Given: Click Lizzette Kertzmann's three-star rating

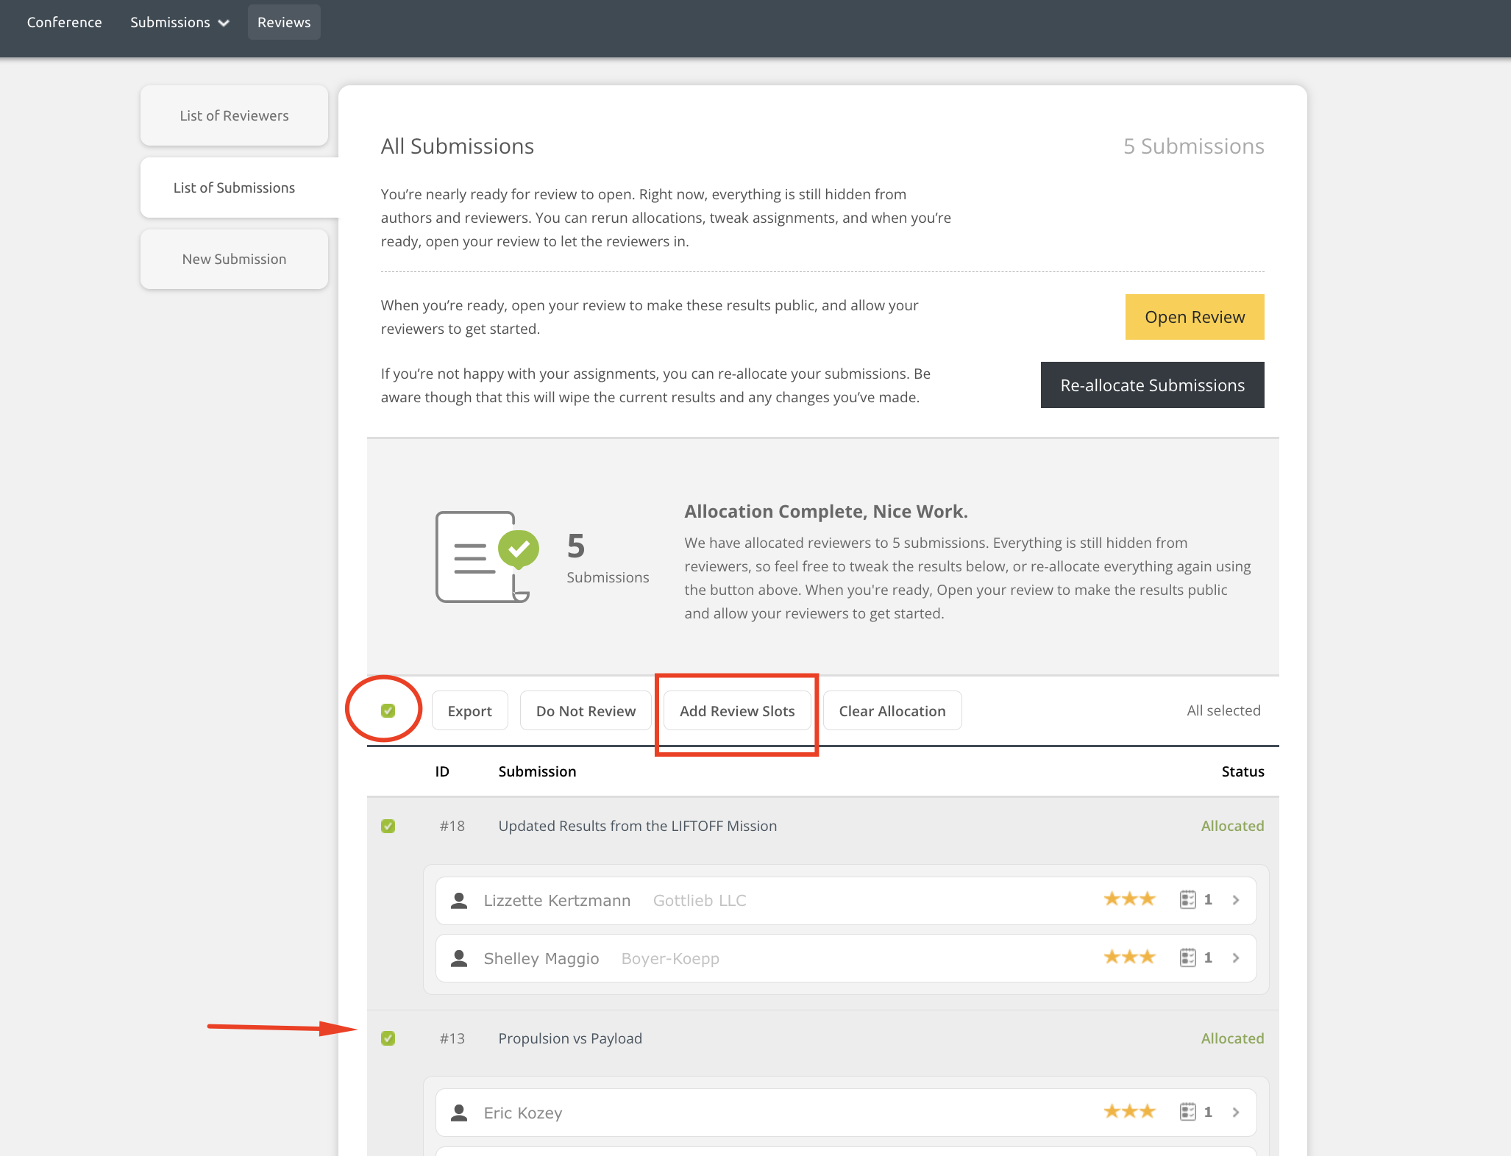Looking at the screenshot, I should tap(1129, 899).
